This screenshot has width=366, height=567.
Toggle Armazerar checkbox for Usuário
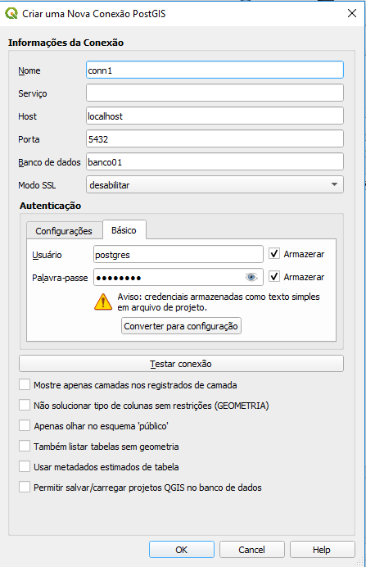[x=274, y=253]
